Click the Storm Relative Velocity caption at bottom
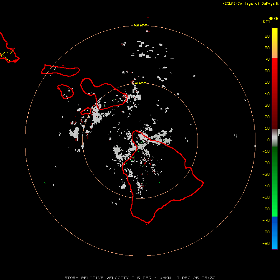280x280 pixels. (140, 278)
